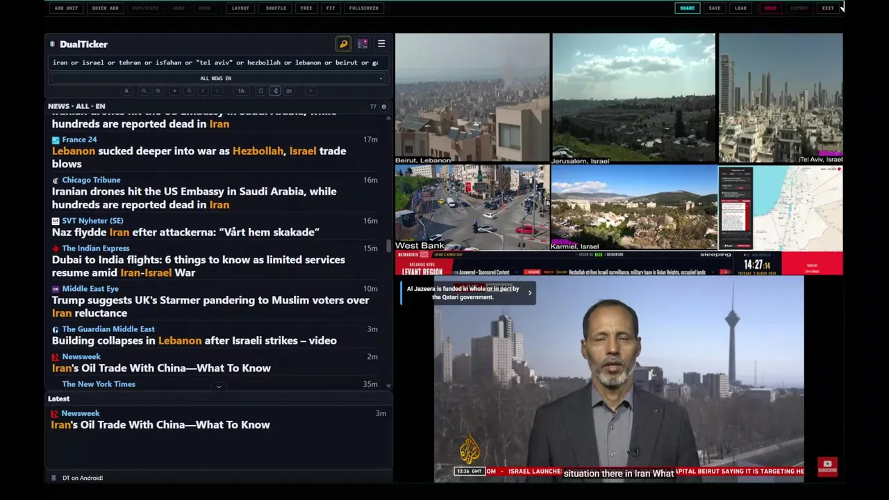Image resolution: width=889 pixels, height=500 pixels.
Task: Select FREE layout mode
Action: (306, 8)
